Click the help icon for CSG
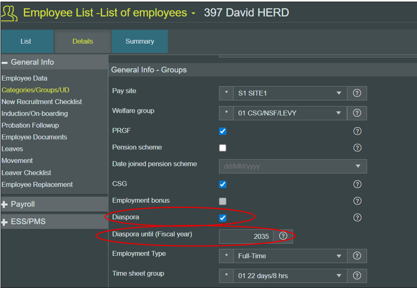The image size is (417, 288). click(357, 184)
